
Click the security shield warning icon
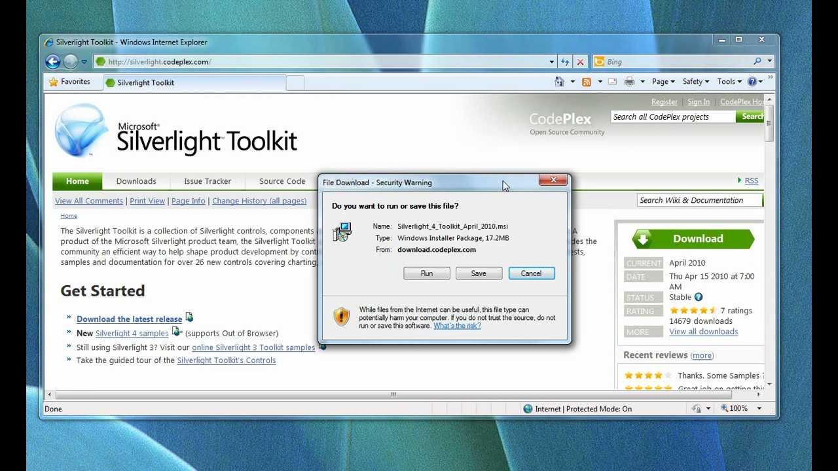click(x=341, y=317)
